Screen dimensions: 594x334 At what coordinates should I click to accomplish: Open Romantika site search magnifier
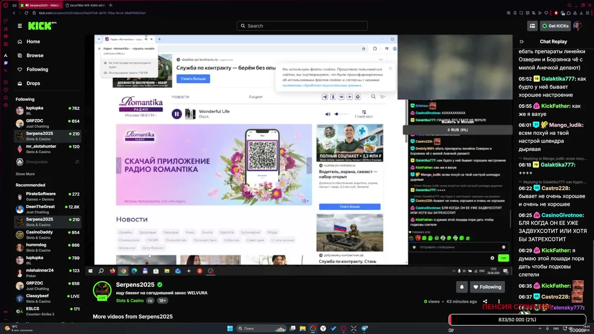click(x=373, y=96)
